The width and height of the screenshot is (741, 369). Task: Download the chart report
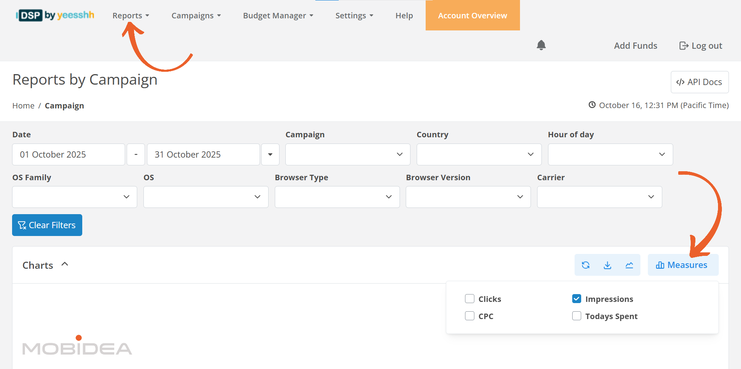click(607, 265)
